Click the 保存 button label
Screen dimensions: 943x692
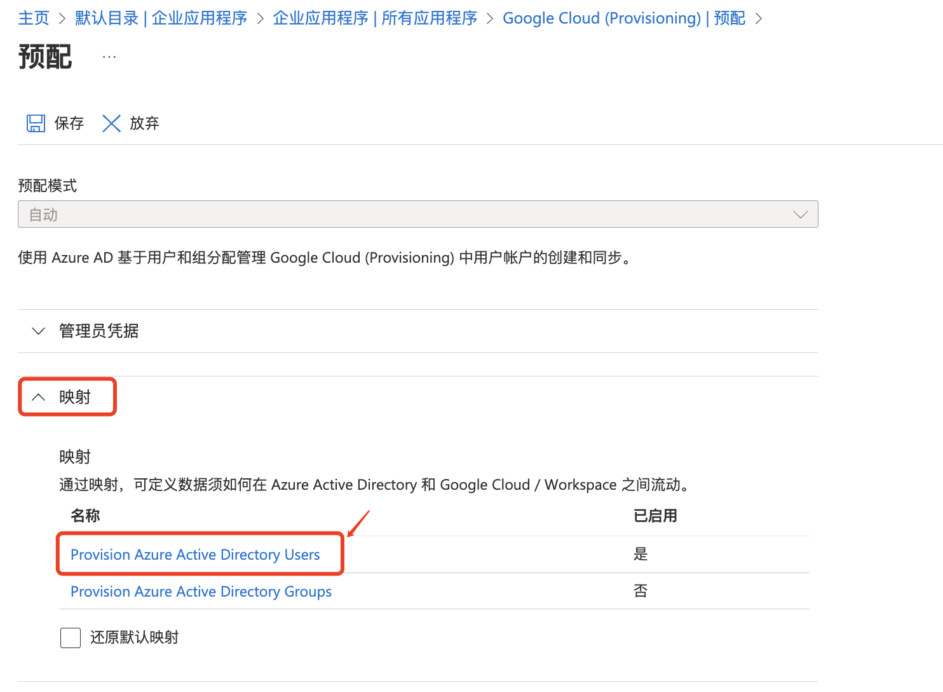coord(69,123)
